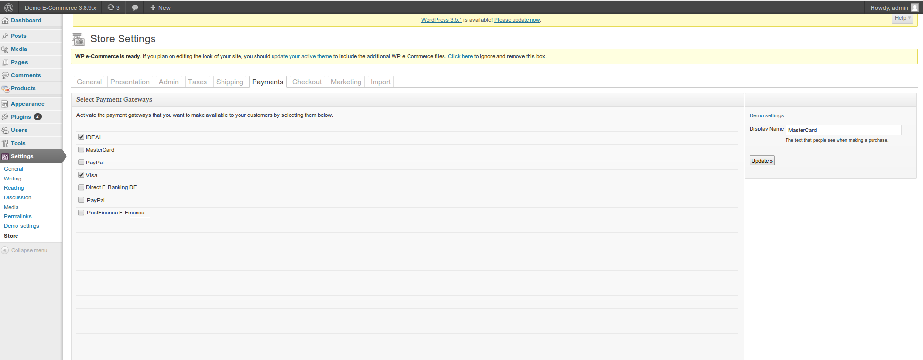This screenshot has width=923, height=360.
Task: Switch to the Checkout tab
Action: [x=307, y=82]
